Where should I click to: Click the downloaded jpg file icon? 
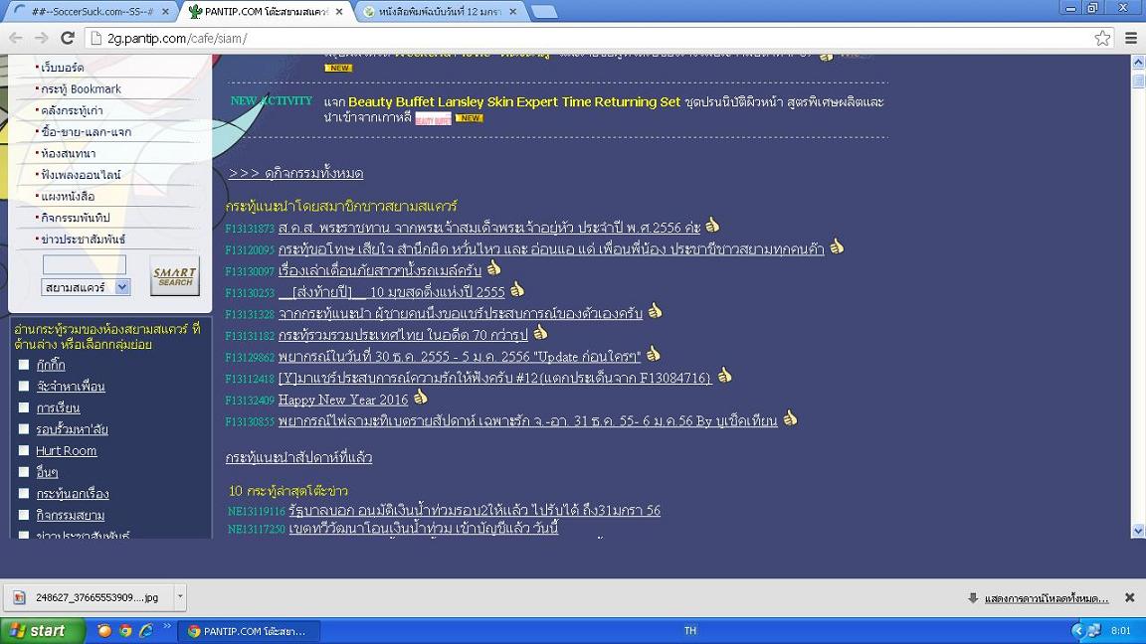pos(20,597)
